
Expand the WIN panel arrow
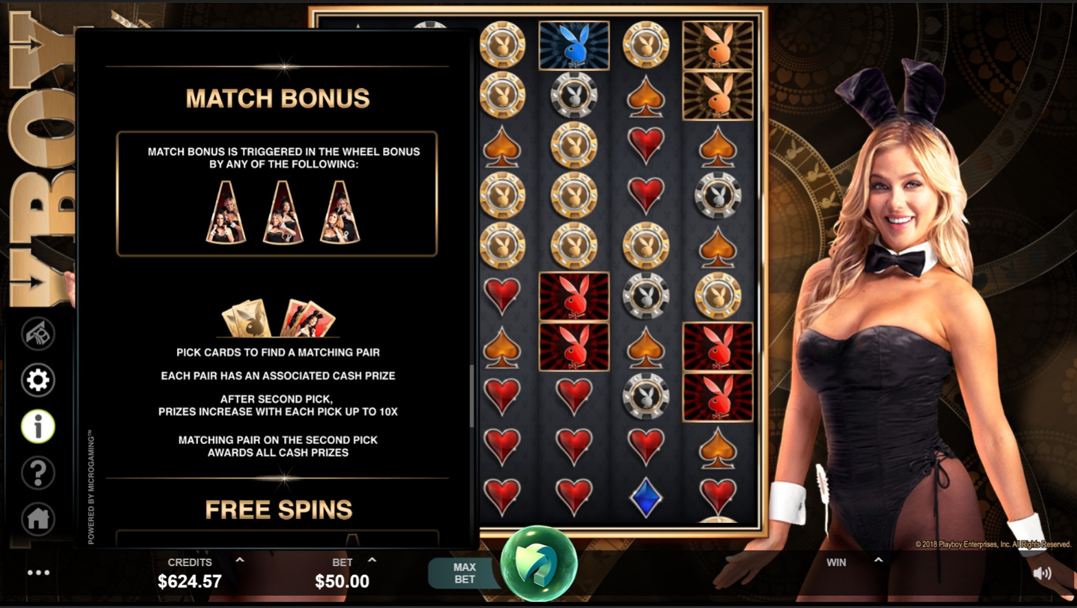point(878,560)
